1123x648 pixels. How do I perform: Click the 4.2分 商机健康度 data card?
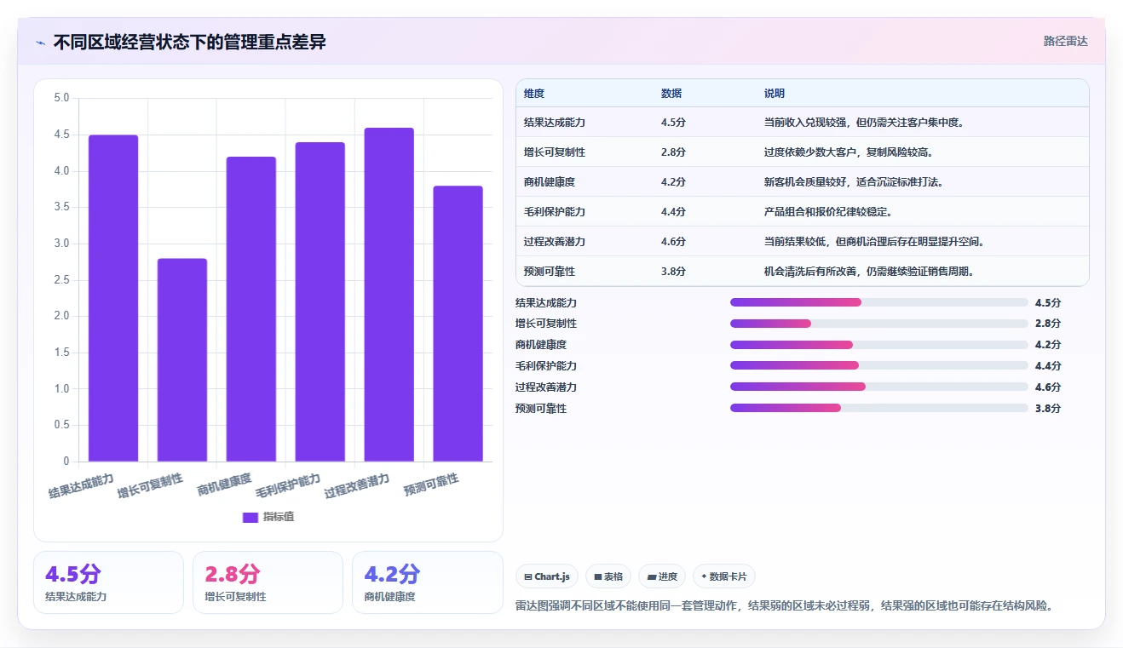(x=427, y=582)
